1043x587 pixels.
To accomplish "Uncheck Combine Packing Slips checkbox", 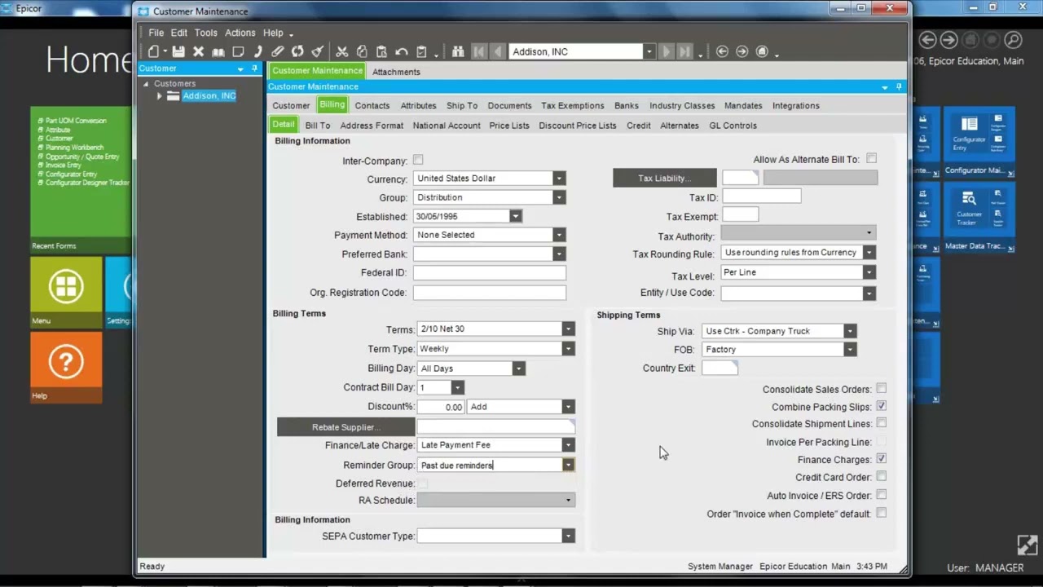I will pyautogui.click(x=881, y=406).
